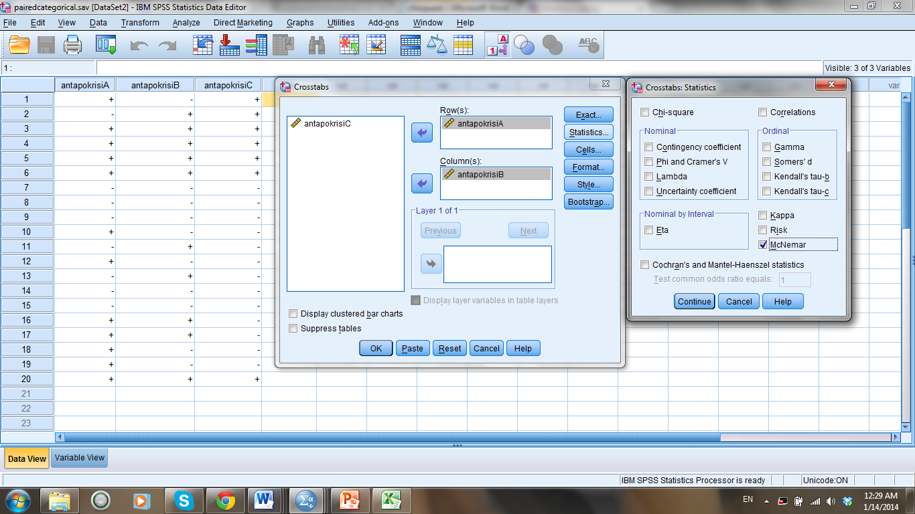
Task: Uncheck the McNemar checkbox
Action: pos(763,245)
